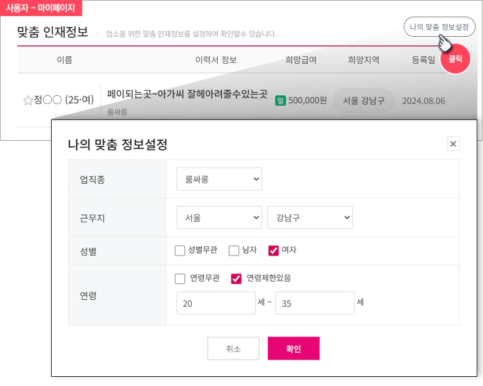Open the 페이되는곳~아가씨 잘헤아려줄수있는곳 job posting

pyautogui.click(x=188, y=96)
